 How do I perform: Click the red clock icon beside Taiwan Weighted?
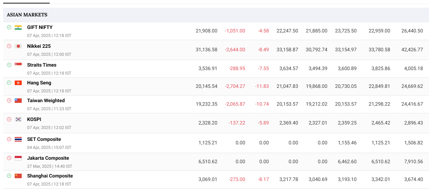[9, 100]
